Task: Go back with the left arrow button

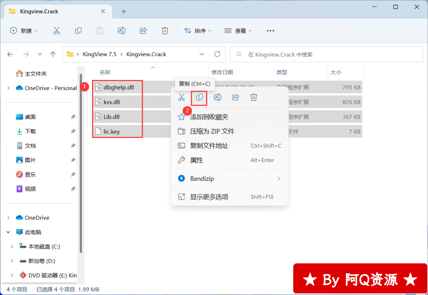Action: point(10,54)
